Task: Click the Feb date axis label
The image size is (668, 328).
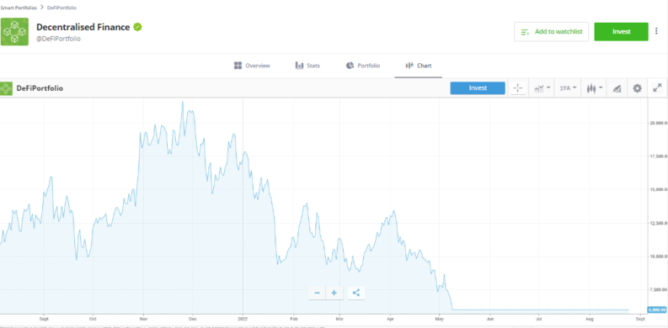Action: click(x=293, y=318)
